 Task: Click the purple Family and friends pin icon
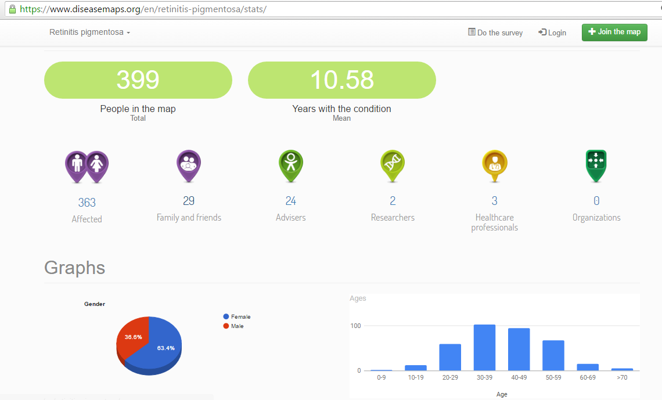[x=189, y=166]
